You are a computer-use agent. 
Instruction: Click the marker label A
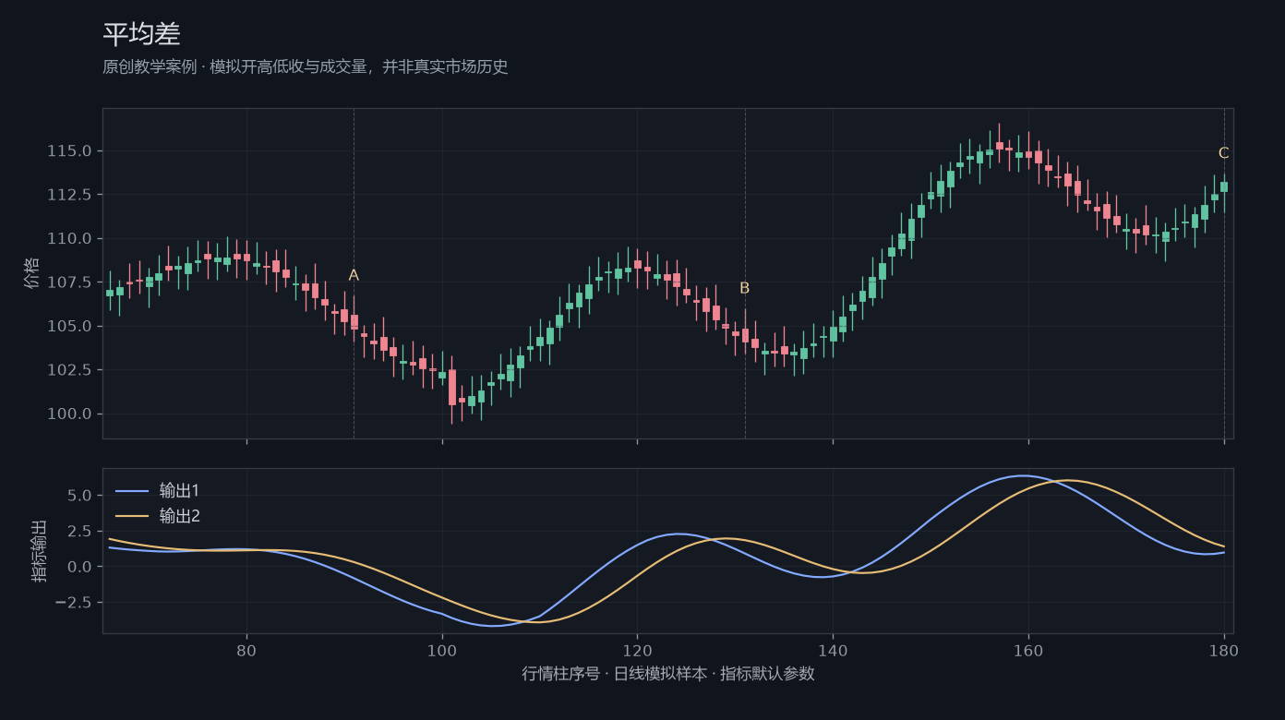(354, 275)
